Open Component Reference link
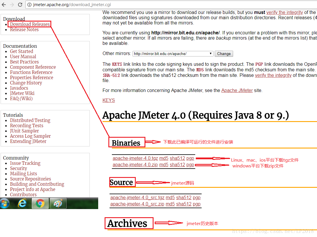Viewport: 317px width, 237px height. 33,67
